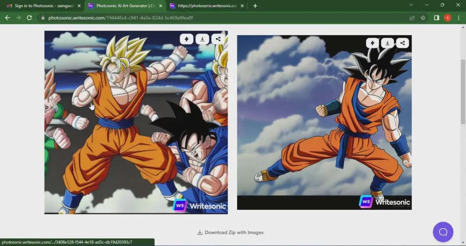Toggle the browser side panel
The height and width of the screenshot is (246, 466).
436,18
